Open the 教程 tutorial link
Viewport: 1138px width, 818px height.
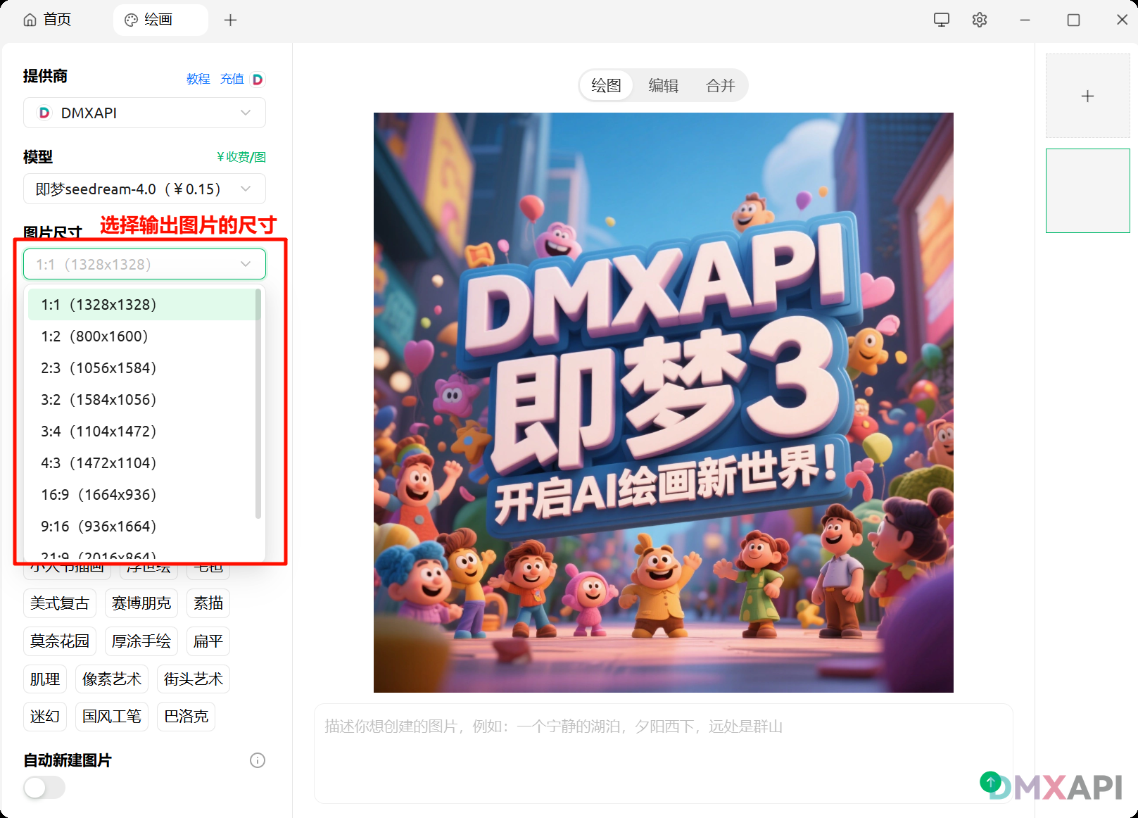pyautogui.click(x=198, y=80)
